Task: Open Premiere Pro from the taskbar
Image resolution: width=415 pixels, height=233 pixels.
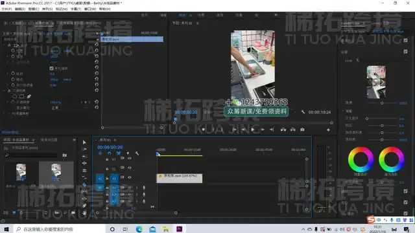Action: click(179, 228)
